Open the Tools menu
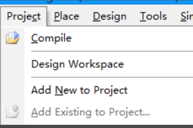This screenshot has height=128, width=193. point(153,16)
